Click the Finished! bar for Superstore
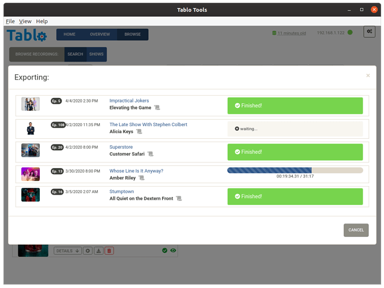 (x=295, y=152)
